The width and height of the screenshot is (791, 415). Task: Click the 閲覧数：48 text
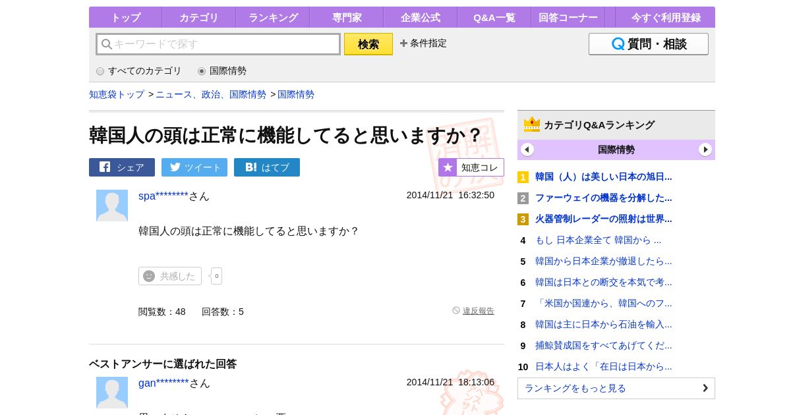coord(162,312)
